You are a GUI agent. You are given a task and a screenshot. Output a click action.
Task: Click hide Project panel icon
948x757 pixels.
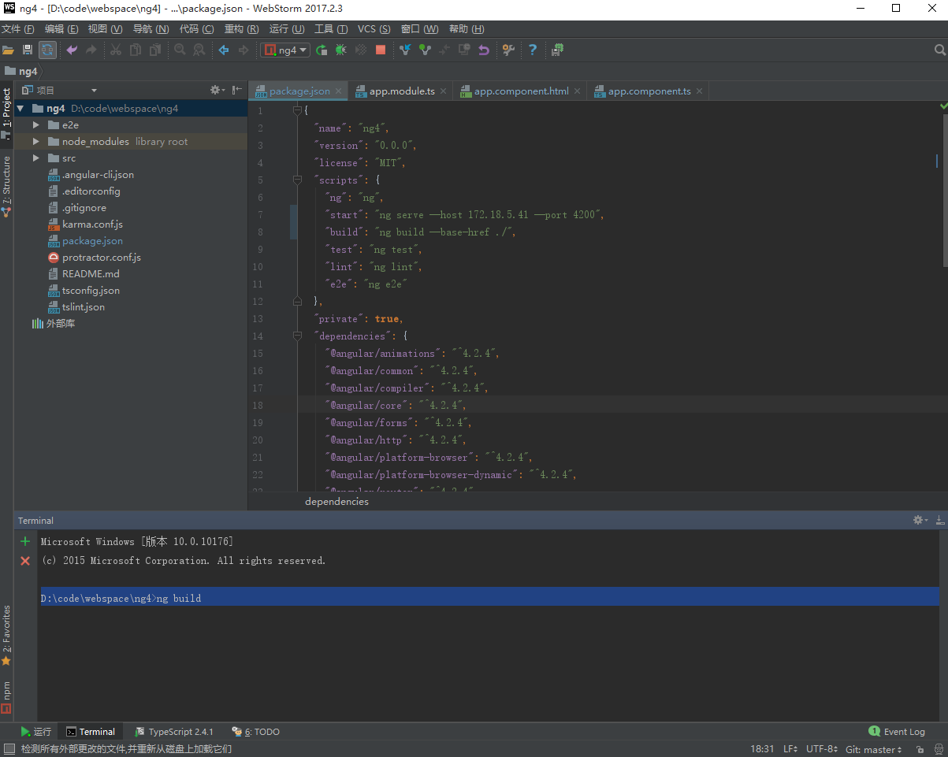point(236,90)
